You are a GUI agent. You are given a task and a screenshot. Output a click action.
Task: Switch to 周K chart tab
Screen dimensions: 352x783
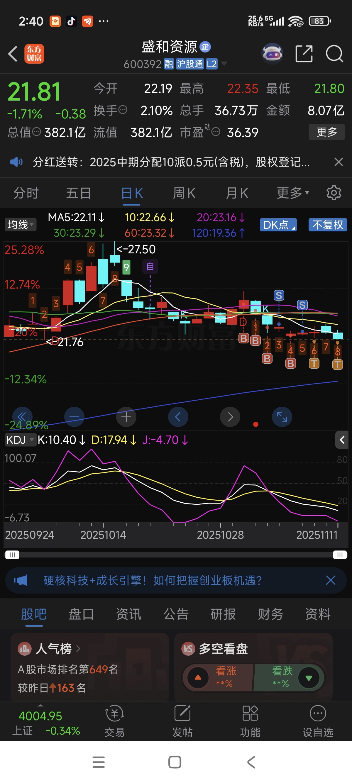click(184, 193)
